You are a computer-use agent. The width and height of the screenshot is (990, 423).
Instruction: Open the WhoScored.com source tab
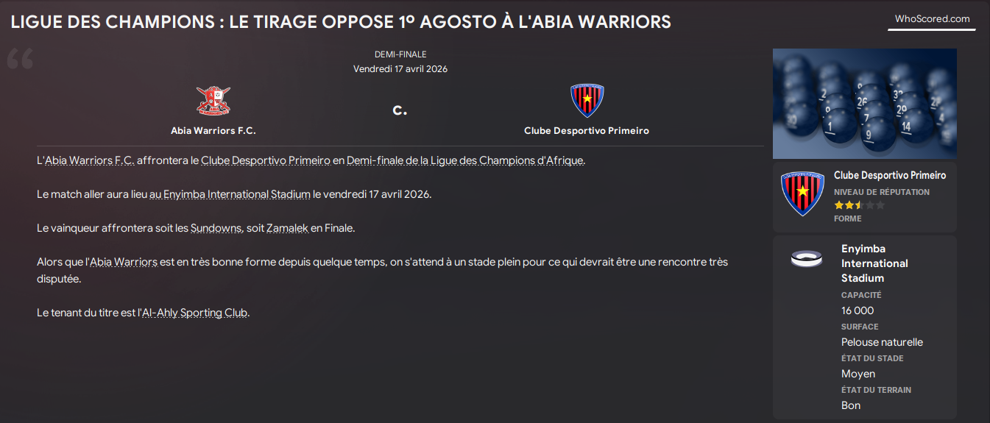tap(932, 19)
